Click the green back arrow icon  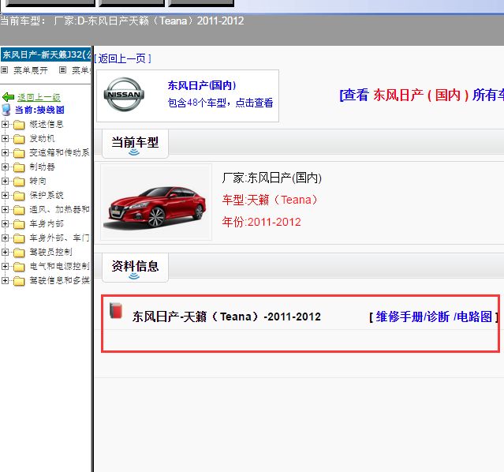(8, 97)
